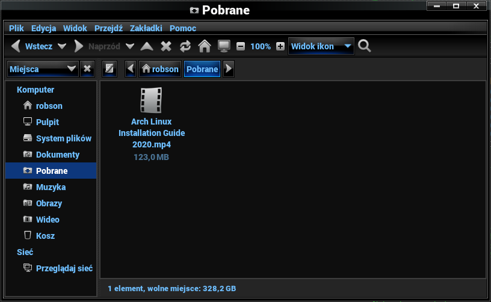Open the Plik menu

coord(16,28)
